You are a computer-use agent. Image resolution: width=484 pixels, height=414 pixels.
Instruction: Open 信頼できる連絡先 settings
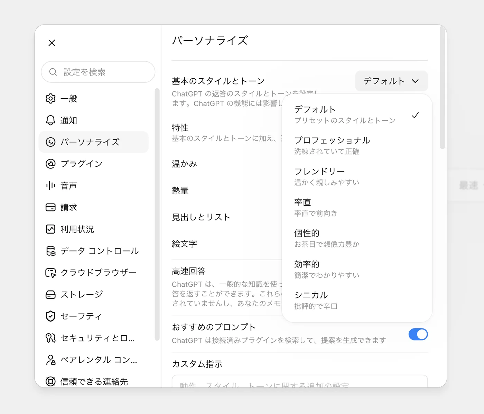coord(94,381)
